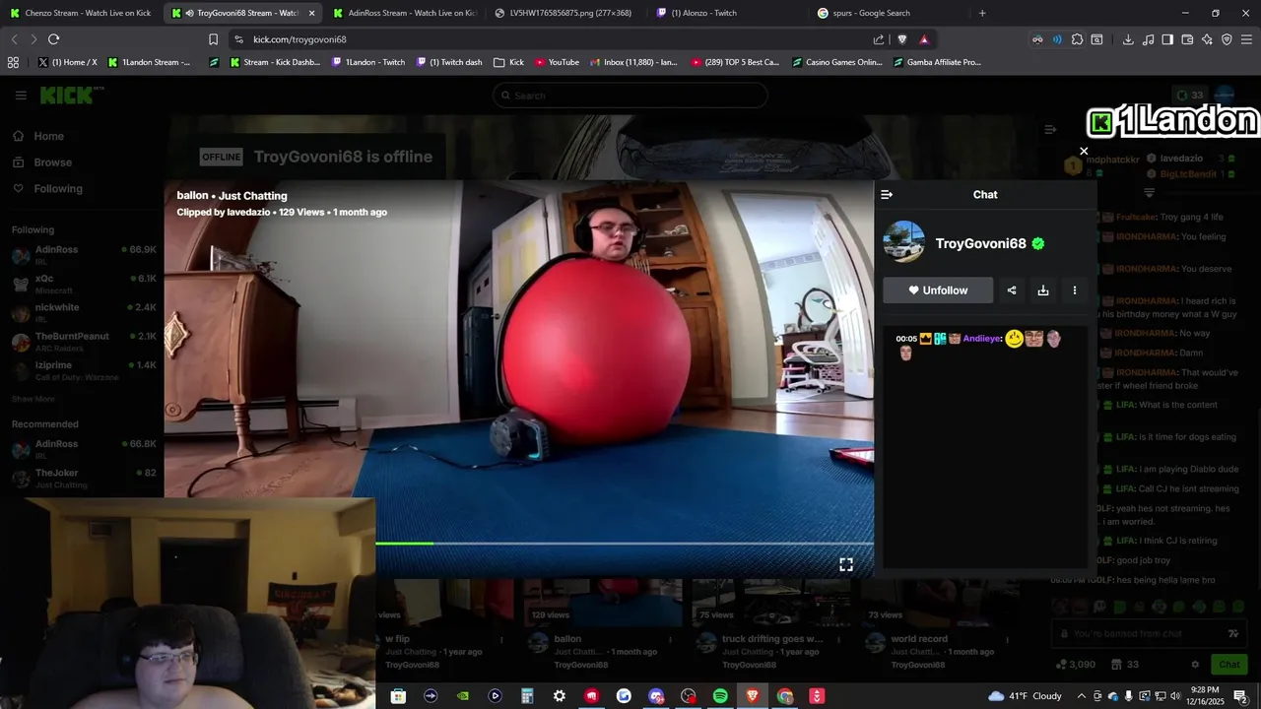This screenshot has height=709, width=1261.
Task: Open Leo AI sparkle icon
Action: click(1207, 39)
